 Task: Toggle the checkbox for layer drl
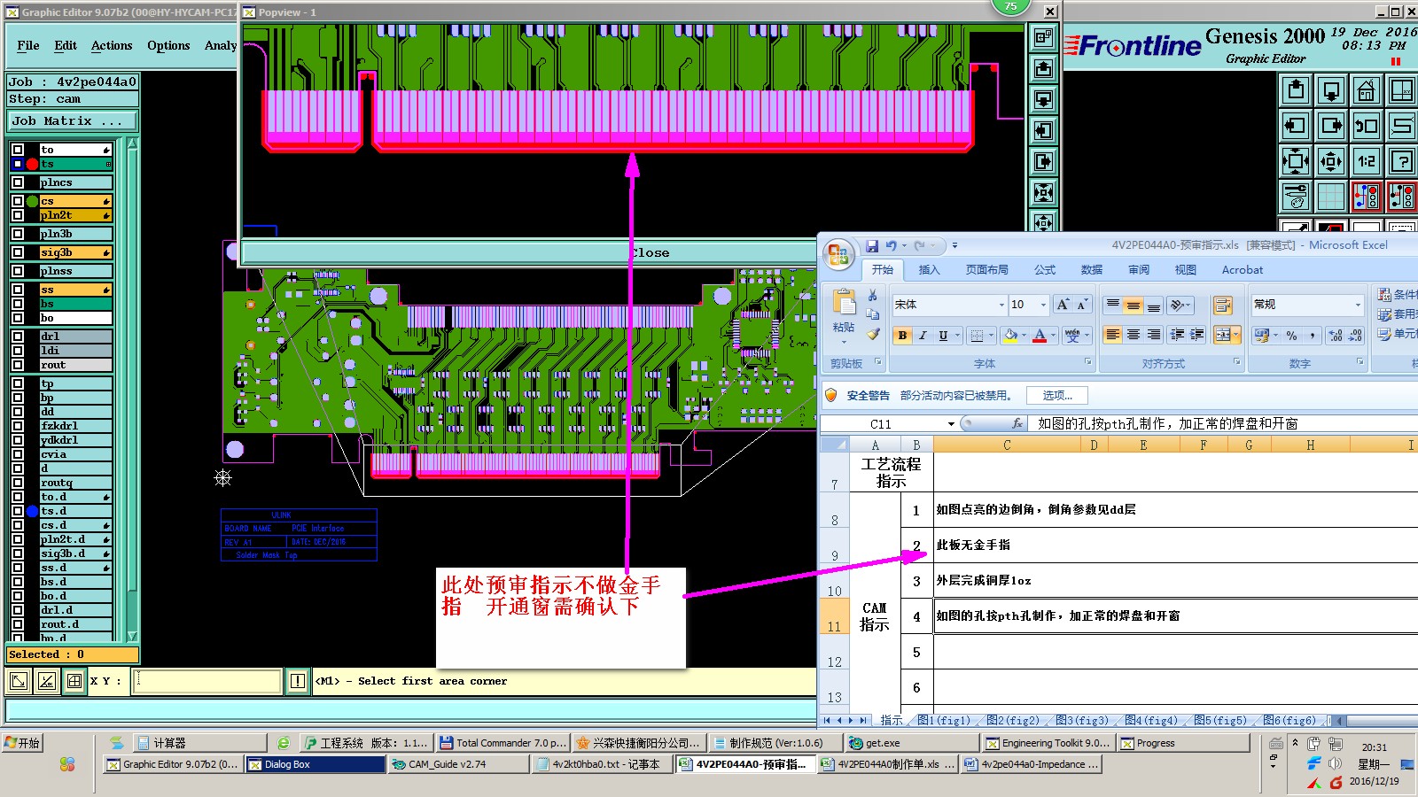click(18, 337)
